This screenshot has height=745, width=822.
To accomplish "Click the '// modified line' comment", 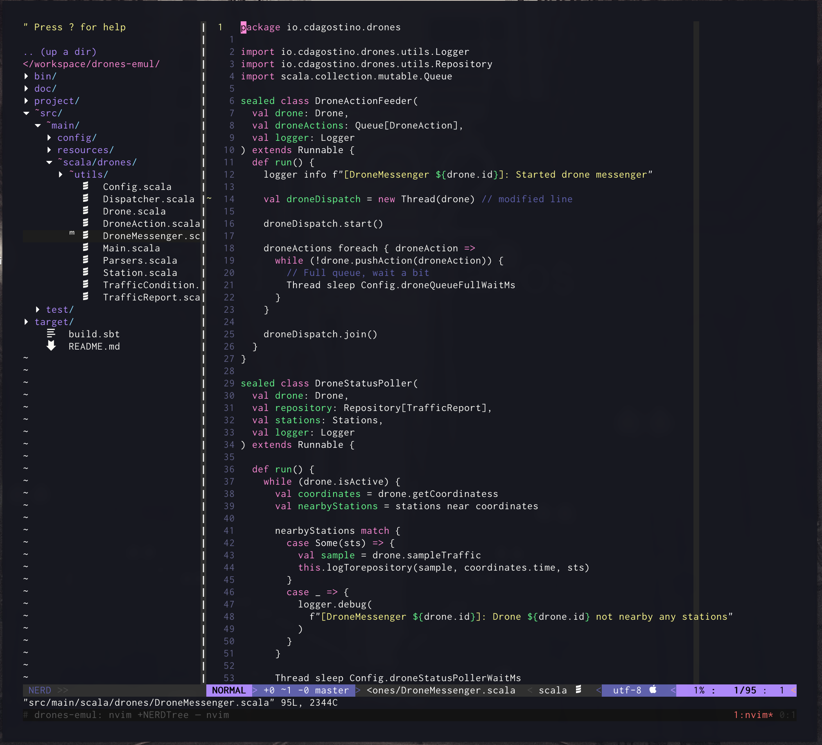I will click(527, 199).
